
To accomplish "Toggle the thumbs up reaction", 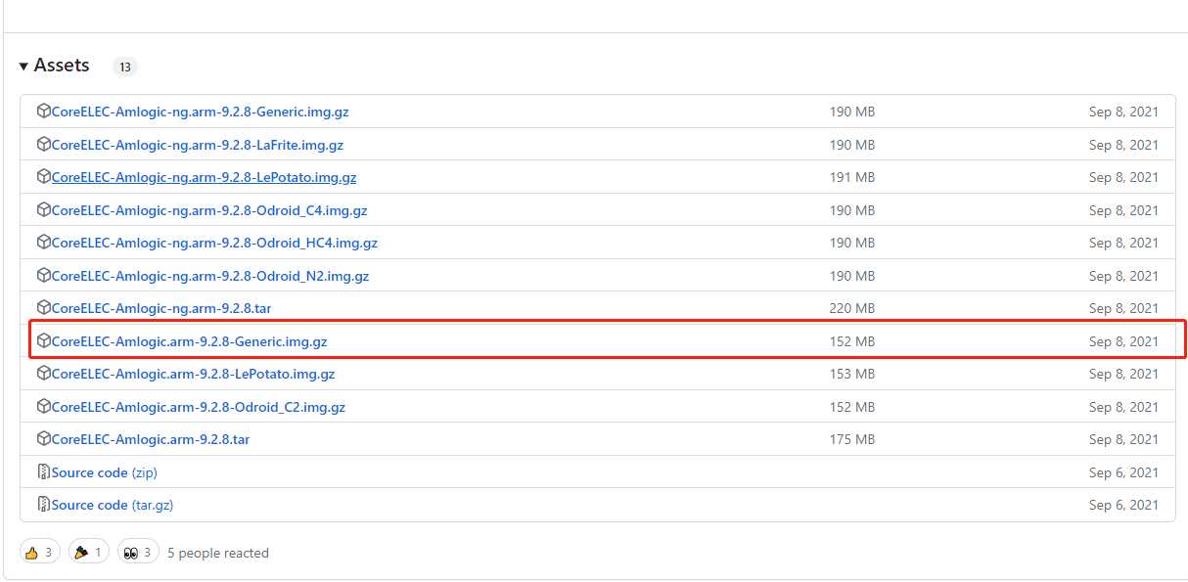I will pos(39,553).
